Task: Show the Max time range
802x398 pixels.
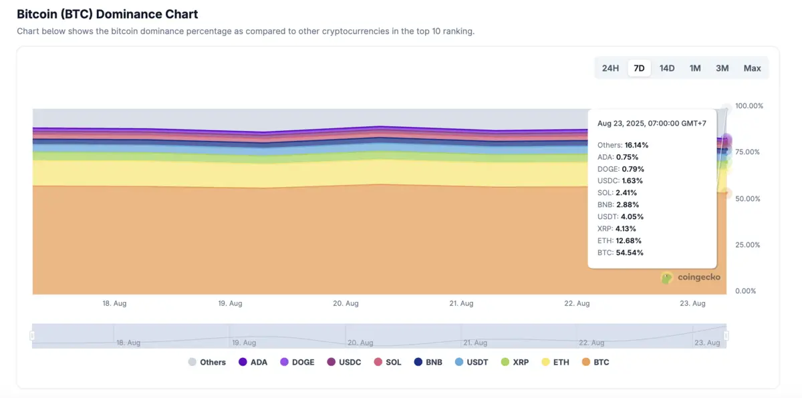Action: (x=753, y=68)
